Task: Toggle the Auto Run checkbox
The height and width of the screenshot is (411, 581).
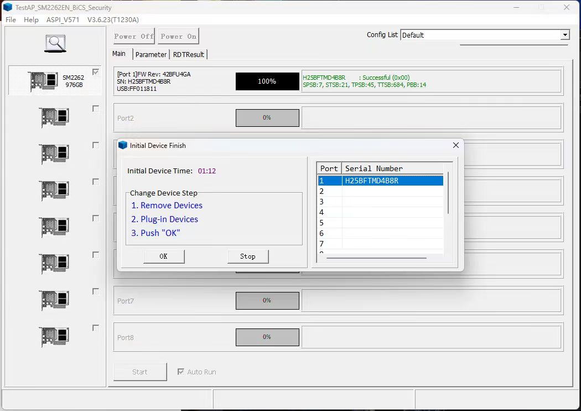Action: coord(181,372)
